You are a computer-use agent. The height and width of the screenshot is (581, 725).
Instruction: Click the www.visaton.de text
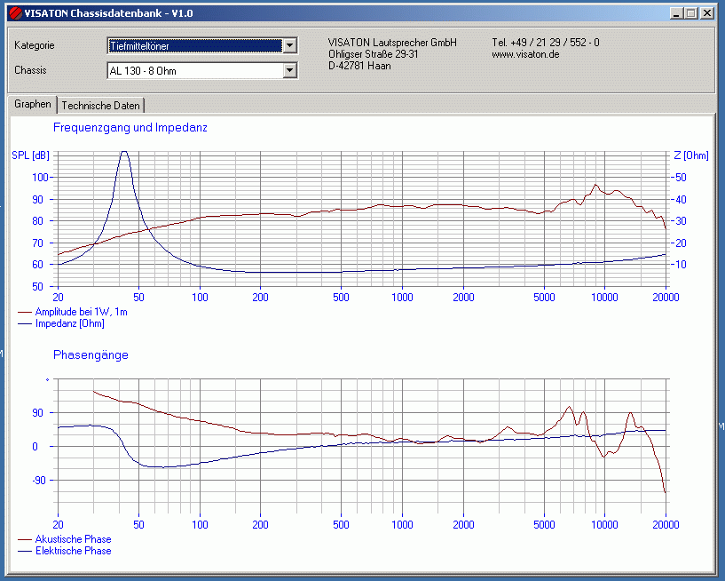point(525,54)
